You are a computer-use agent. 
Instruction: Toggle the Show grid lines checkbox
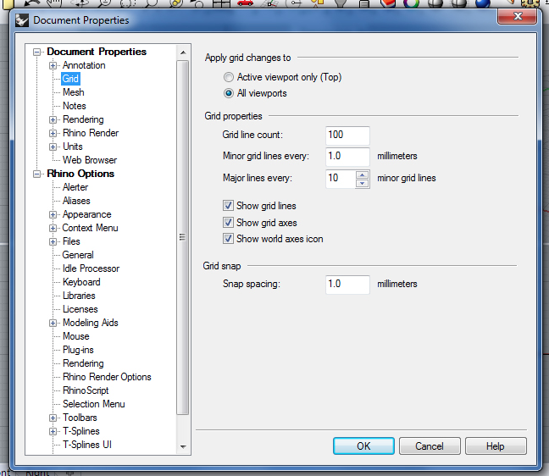click(x=228, y=206)
